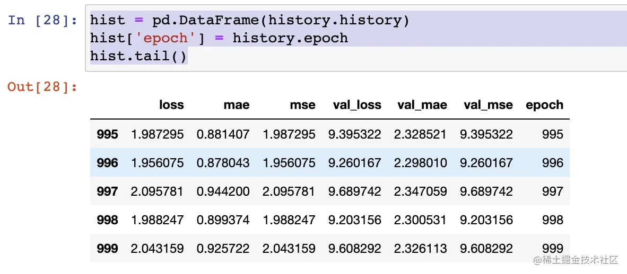Click the loss column header

coord(171,105)
